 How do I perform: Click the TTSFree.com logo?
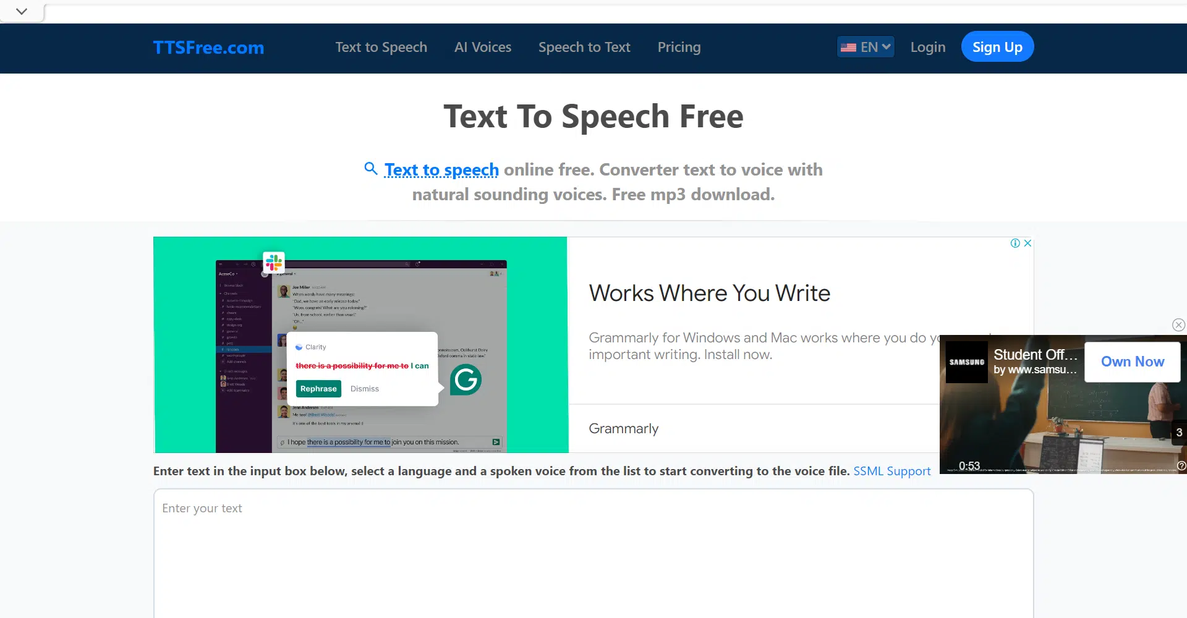[x=208, y=48]
